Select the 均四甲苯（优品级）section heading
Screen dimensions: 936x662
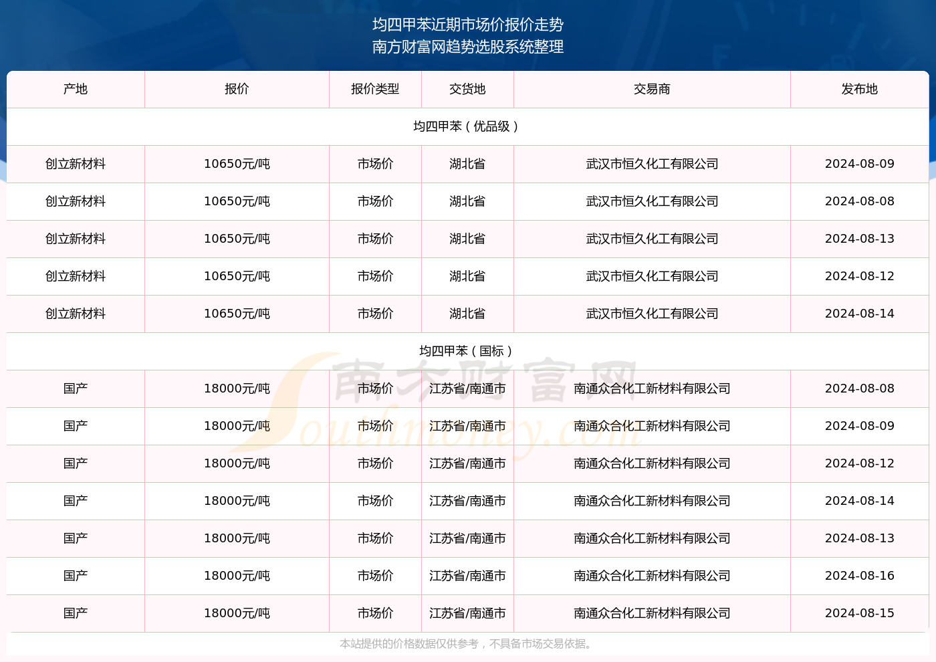pyautogui.click(x=467, y=126)
